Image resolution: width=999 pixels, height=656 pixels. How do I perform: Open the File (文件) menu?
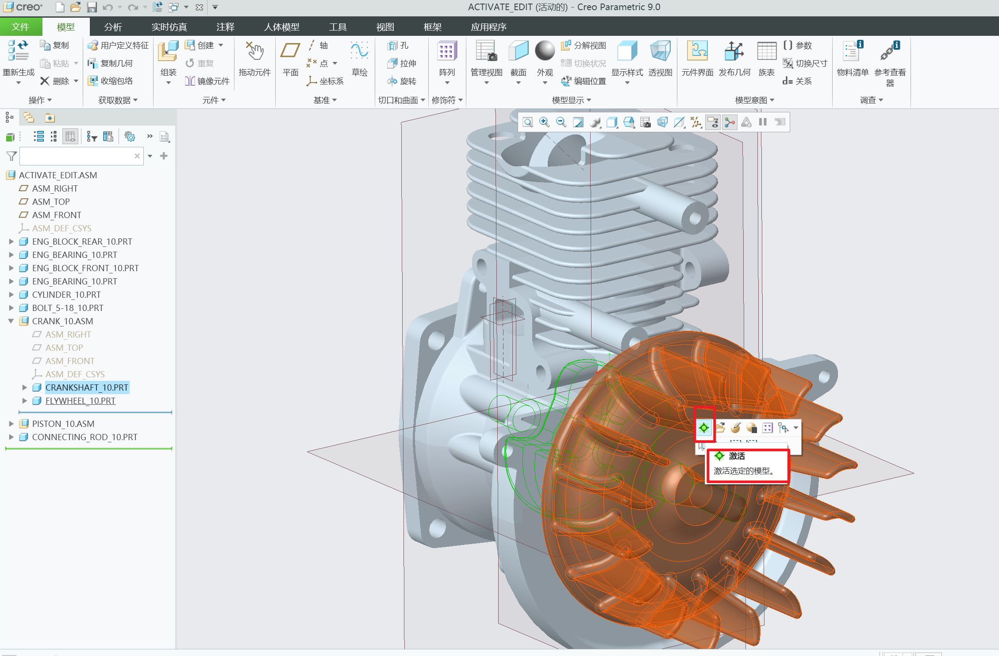20,27
